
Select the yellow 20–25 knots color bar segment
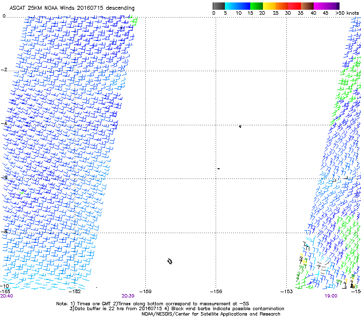pyautogui.click(x=269, y=6)
